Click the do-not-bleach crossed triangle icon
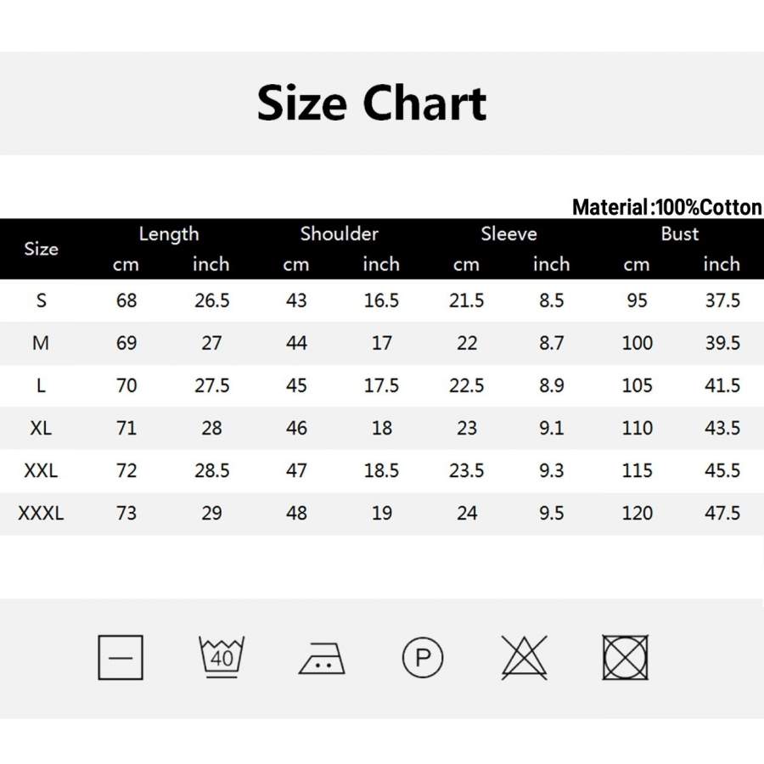 524,657
